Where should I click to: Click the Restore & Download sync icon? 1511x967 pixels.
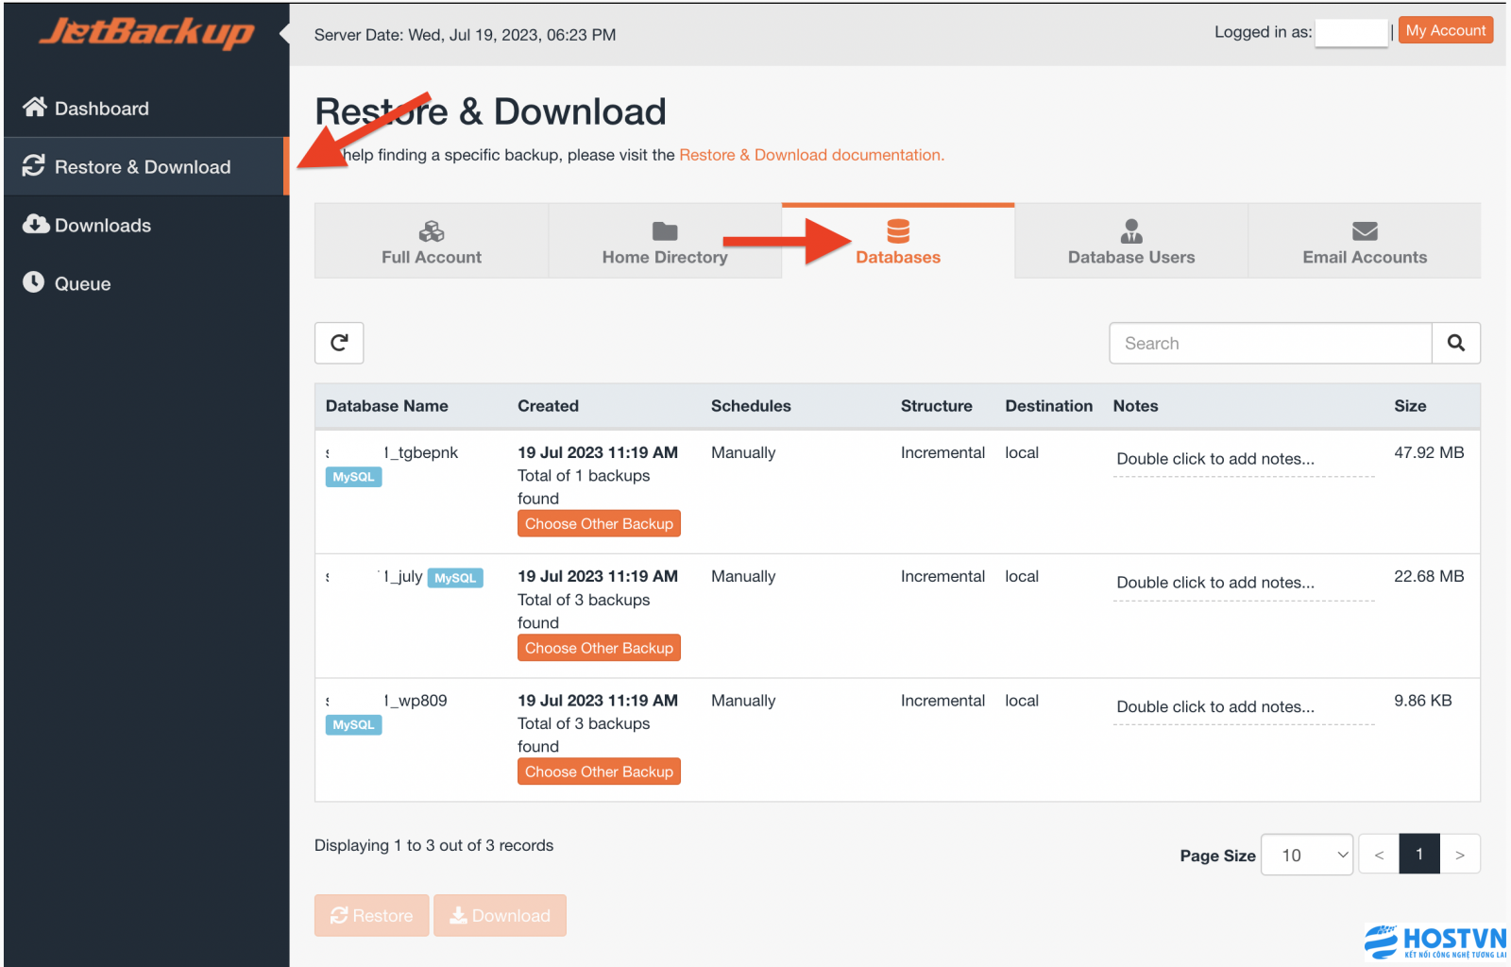(34, 166)
